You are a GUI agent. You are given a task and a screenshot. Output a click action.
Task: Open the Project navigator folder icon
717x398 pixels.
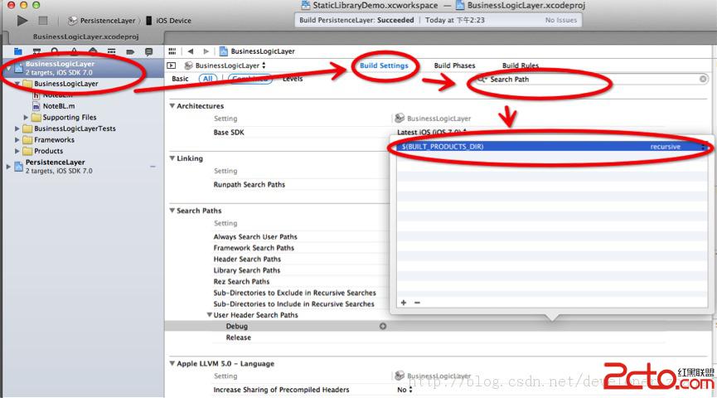tap(18, 51)
